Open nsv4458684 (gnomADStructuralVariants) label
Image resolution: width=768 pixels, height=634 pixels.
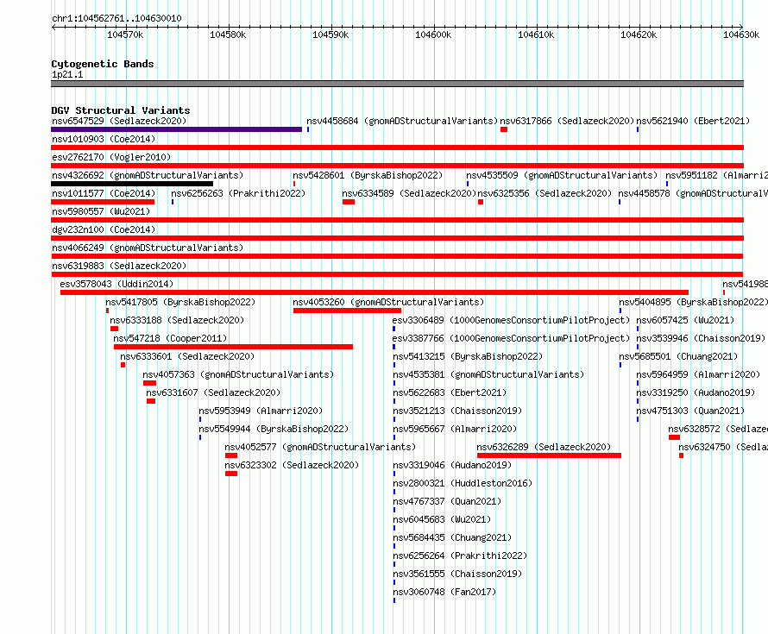[402, 121]
